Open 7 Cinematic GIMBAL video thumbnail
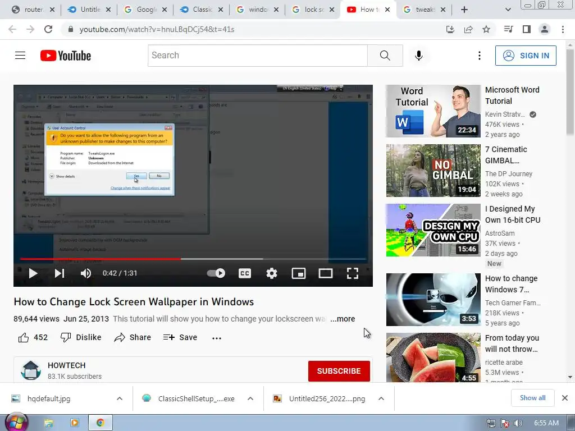This screenshot has width=575, height=431. [433, 171]
